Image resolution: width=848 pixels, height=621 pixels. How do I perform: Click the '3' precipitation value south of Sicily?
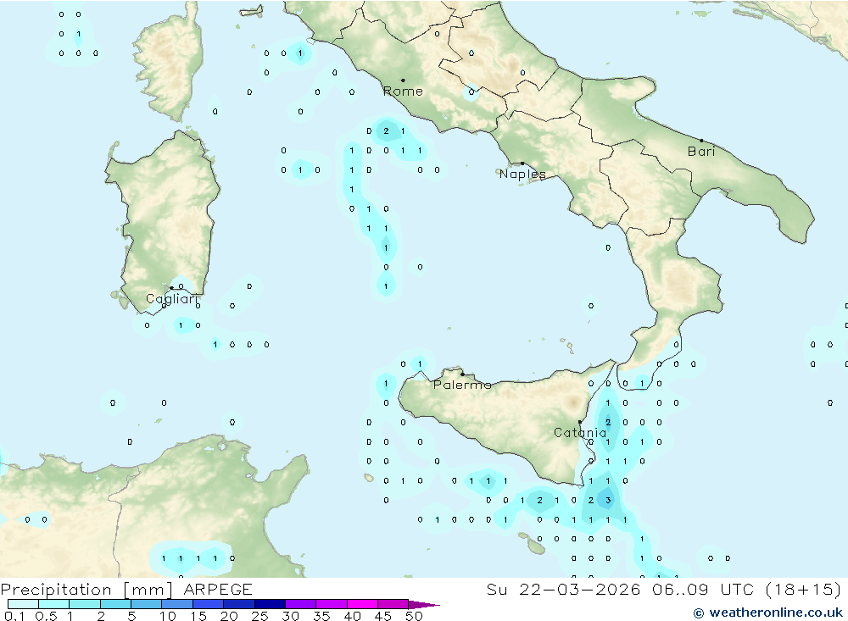pos(608,501)
